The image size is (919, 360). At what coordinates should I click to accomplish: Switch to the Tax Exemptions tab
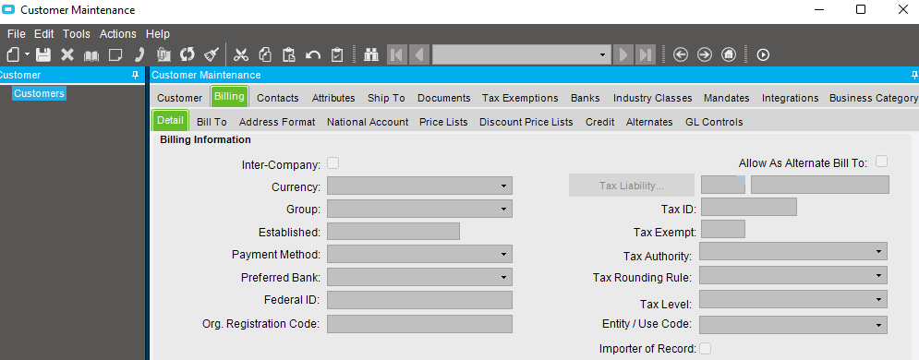520,98
